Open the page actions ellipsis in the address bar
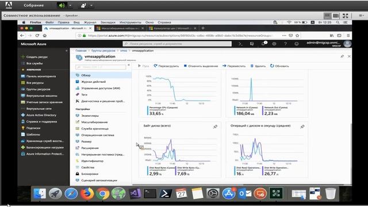 (284, 36)
